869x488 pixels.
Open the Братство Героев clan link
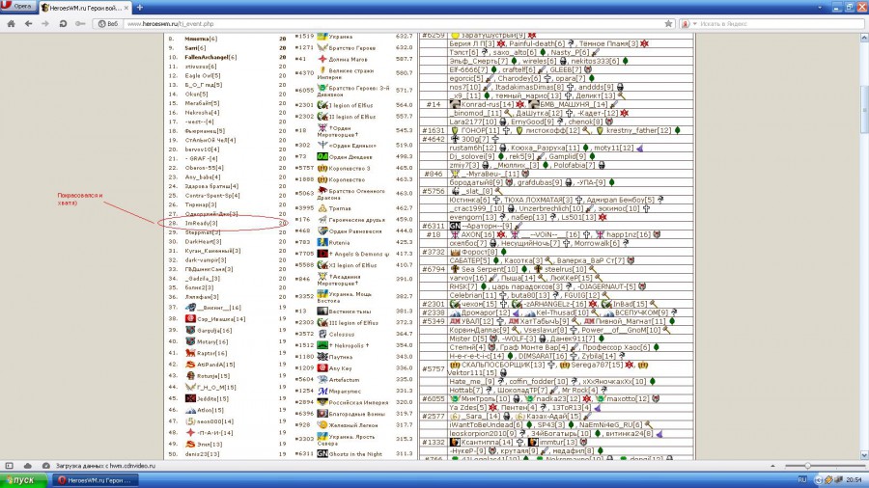(x=351, y=48)
